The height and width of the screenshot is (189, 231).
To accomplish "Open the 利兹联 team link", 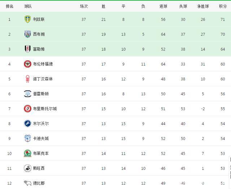I will click(39, 19).
